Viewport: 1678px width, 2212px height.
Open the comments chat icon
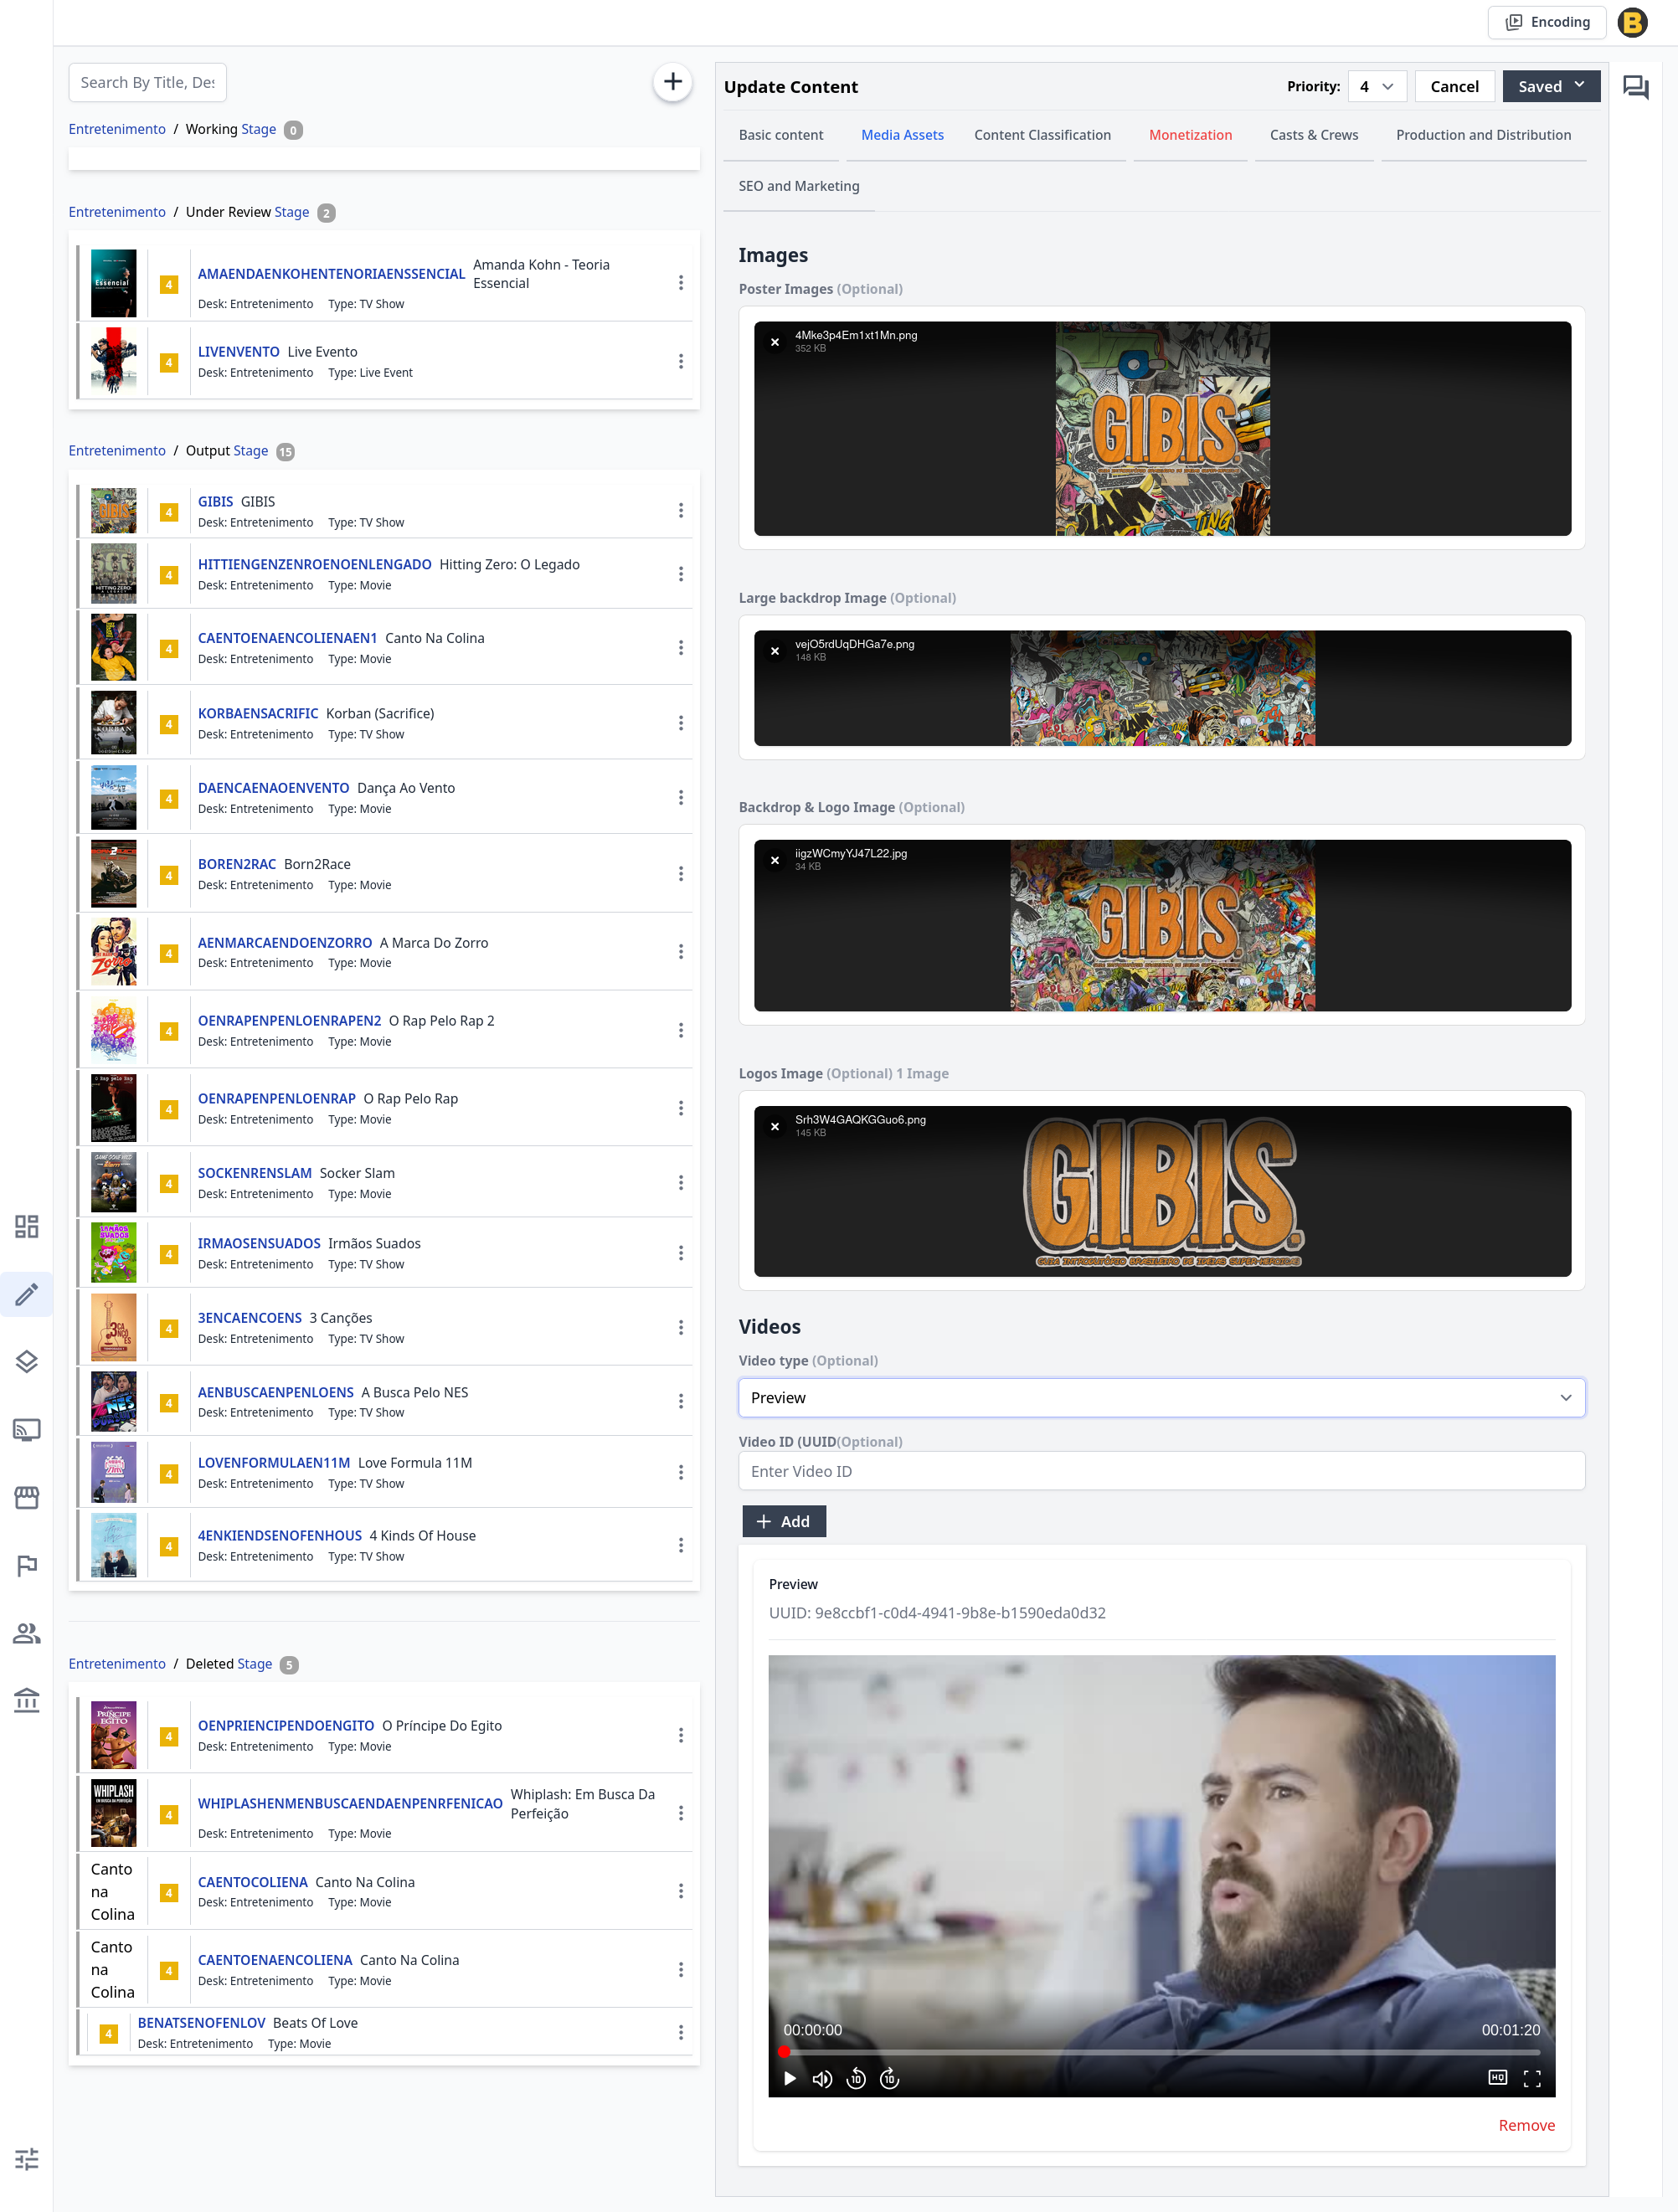1636,87
